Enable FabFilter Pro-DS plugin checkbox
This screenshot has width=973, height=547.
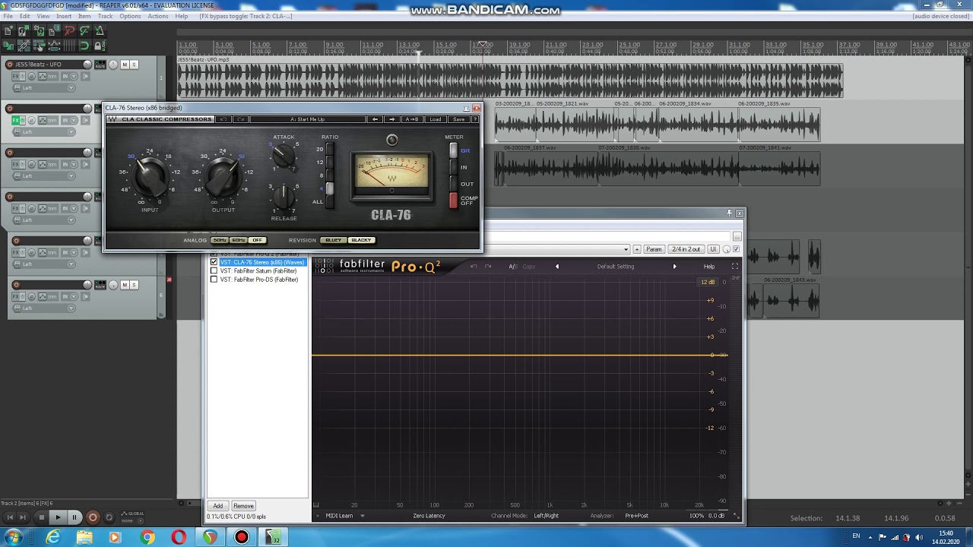tap(214, 280)
